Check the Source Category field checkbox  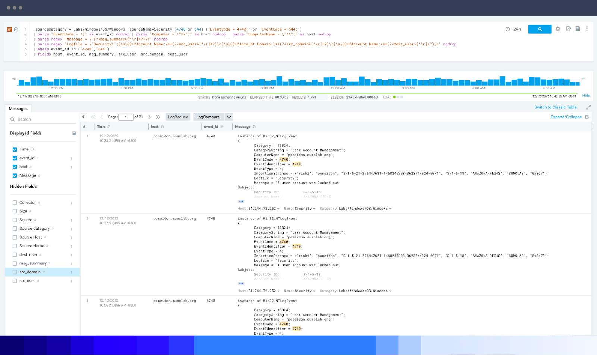point(15,229)
